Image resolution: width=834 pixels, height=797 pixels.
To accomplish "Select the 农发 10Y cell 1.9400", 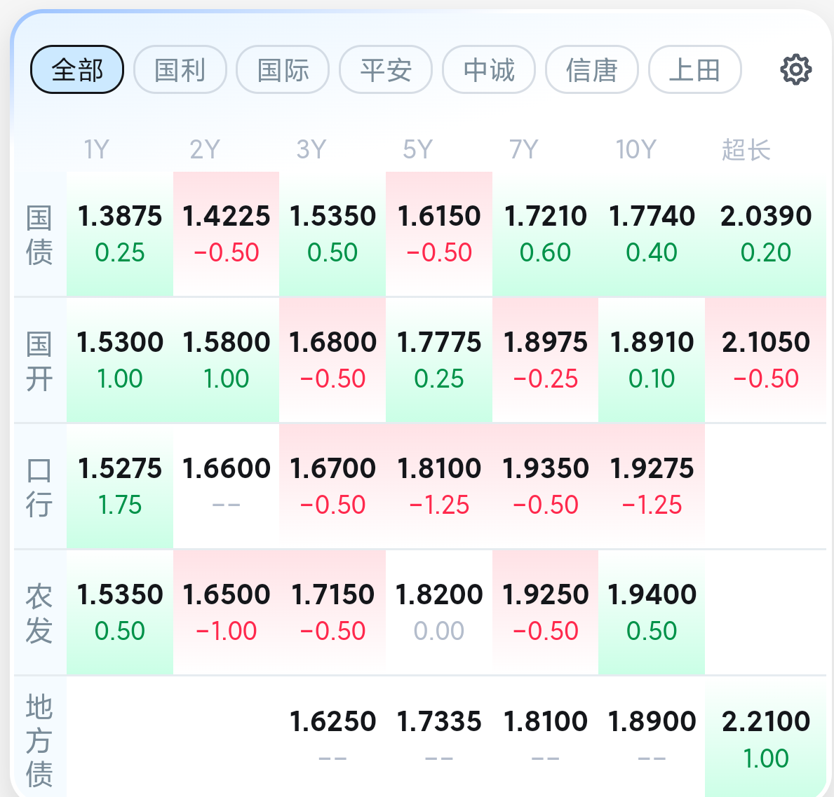I will [x=652, y=612].
